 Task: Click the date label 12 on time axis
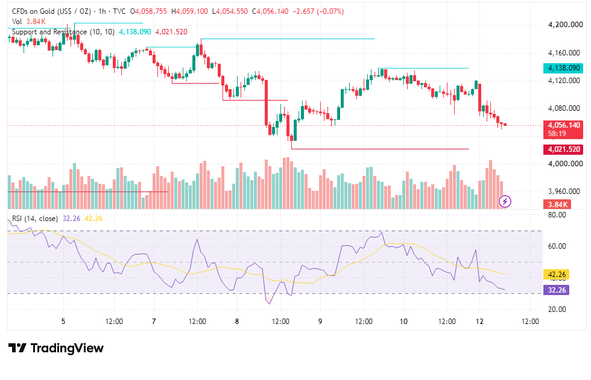[479, 322]
